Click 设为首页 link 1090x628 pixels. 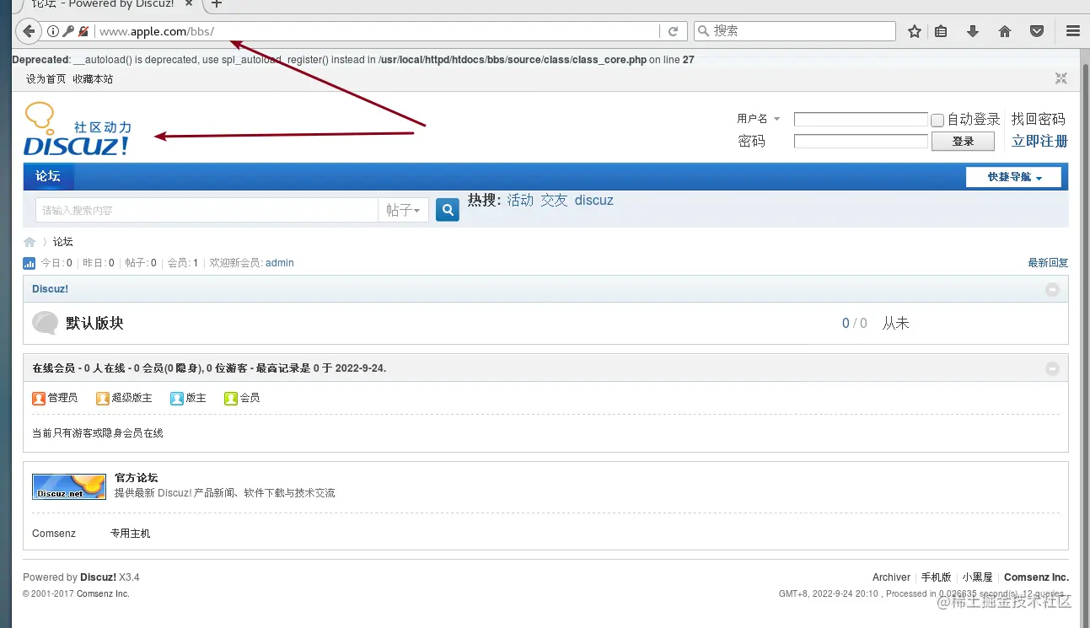pyautogui.click(x=46, y=79)
